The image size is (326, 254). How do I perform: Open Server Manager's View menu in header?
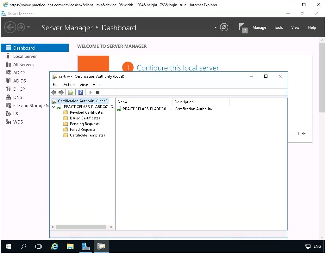tap(295, 27)
